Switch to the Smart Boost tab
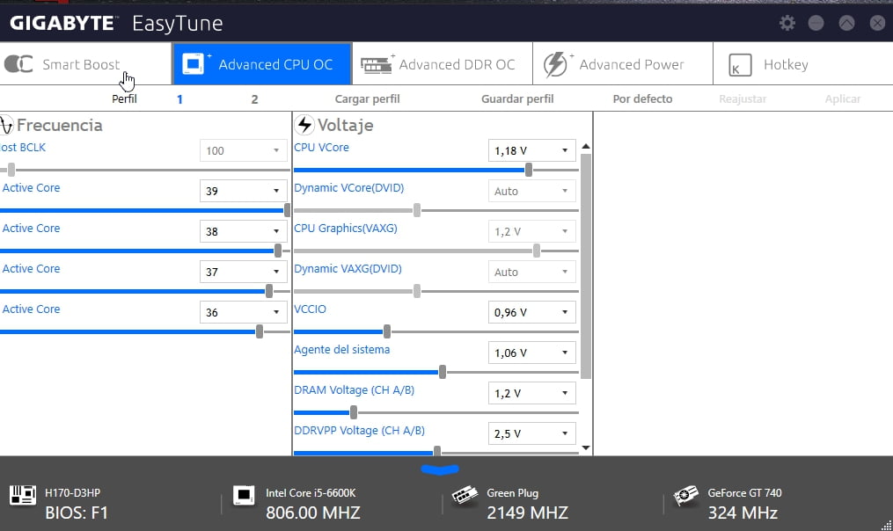This screenshot has width=893, height=531. point(85,64)
